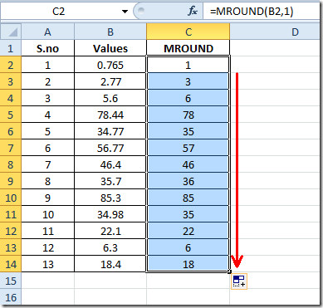Select column D header
Viewport: 323px width, 308px height.
pyautogui.click(x=275, y=32)
